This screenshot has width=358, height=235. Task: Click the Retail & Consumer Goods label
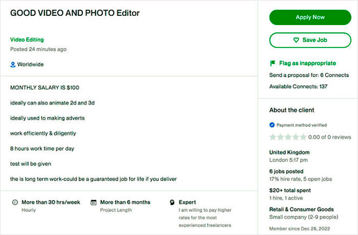coord(301,209)
